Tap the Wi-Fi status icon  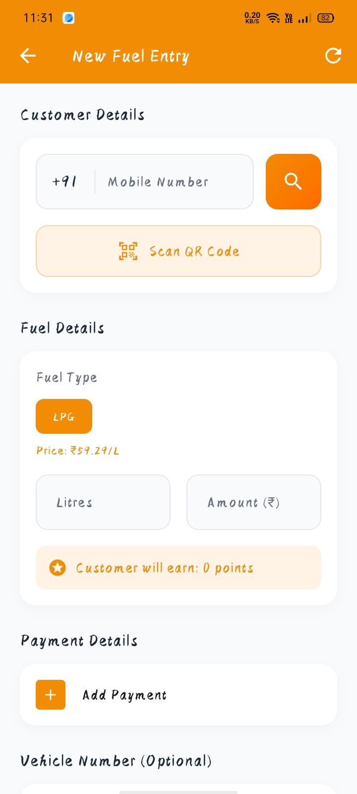(273, 18)
